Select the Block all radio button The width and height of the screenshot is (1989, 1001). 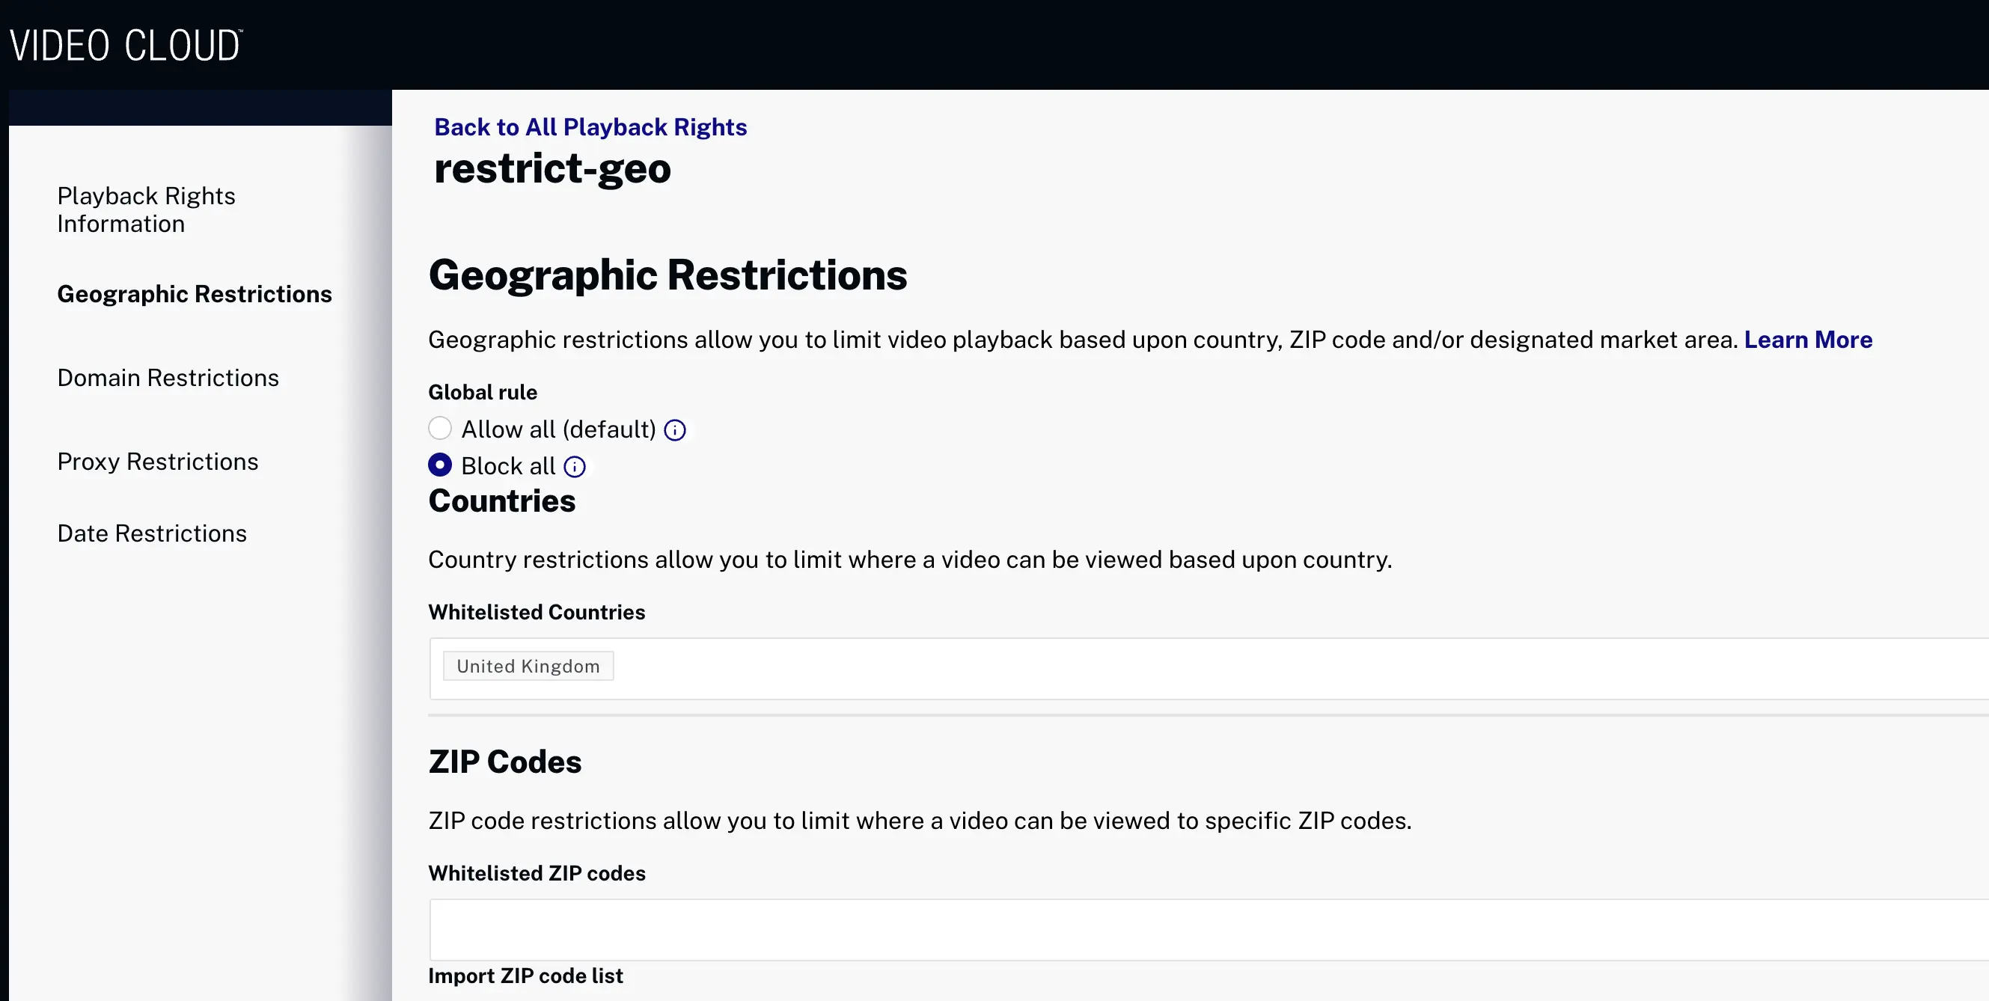click(439, 465)
